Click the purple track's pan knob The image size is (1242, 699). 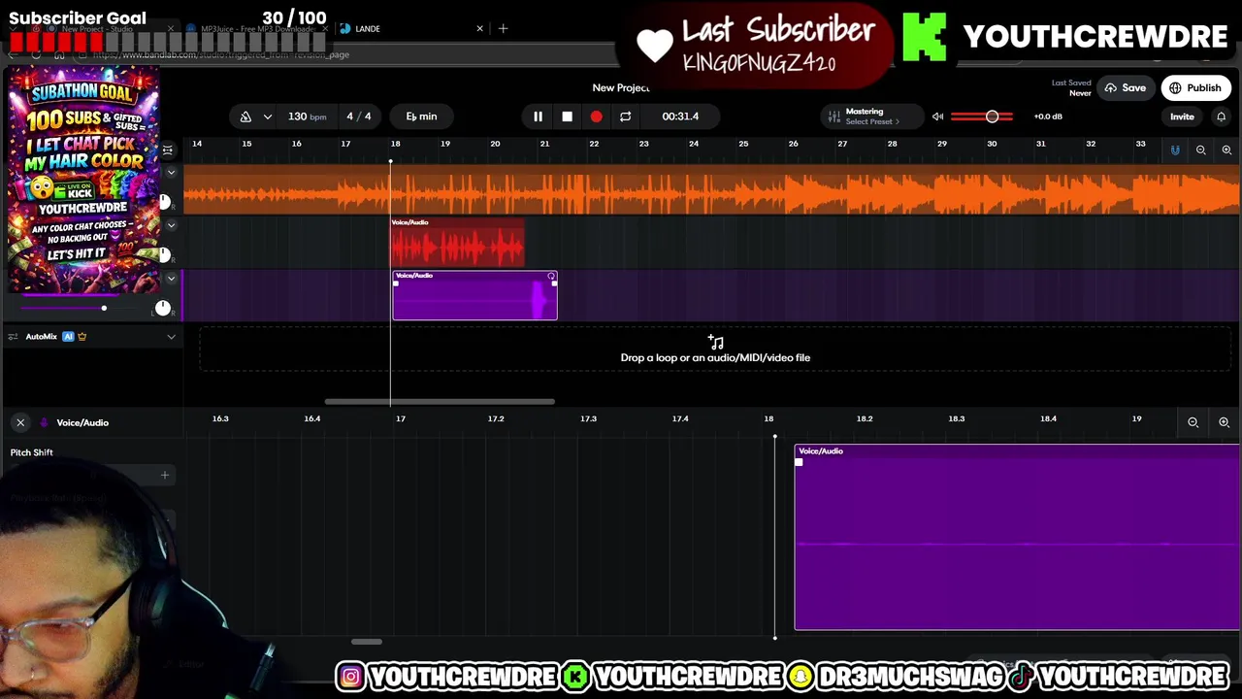click(162, 308)
